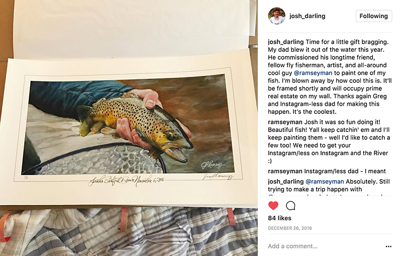
Task: View the 84 likes list
Action: pos(279,218)
